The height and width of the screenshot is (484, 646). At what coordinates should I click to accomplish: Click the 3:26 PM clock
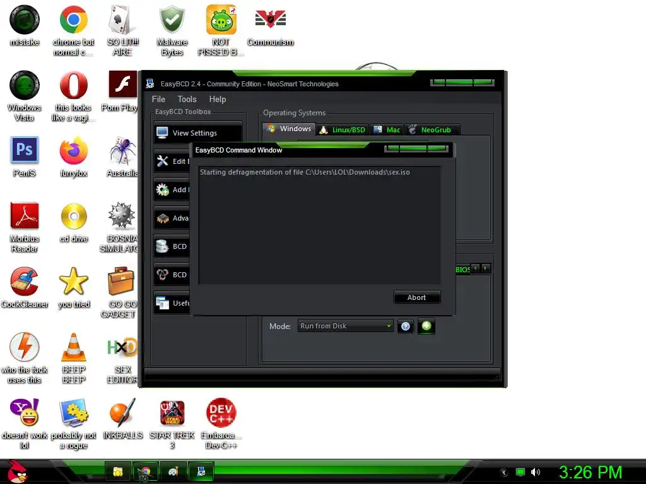pos(590,472)
